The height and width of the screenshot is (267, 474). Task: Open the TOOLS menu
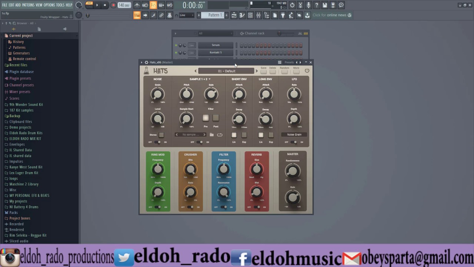(x=60, y=5)
